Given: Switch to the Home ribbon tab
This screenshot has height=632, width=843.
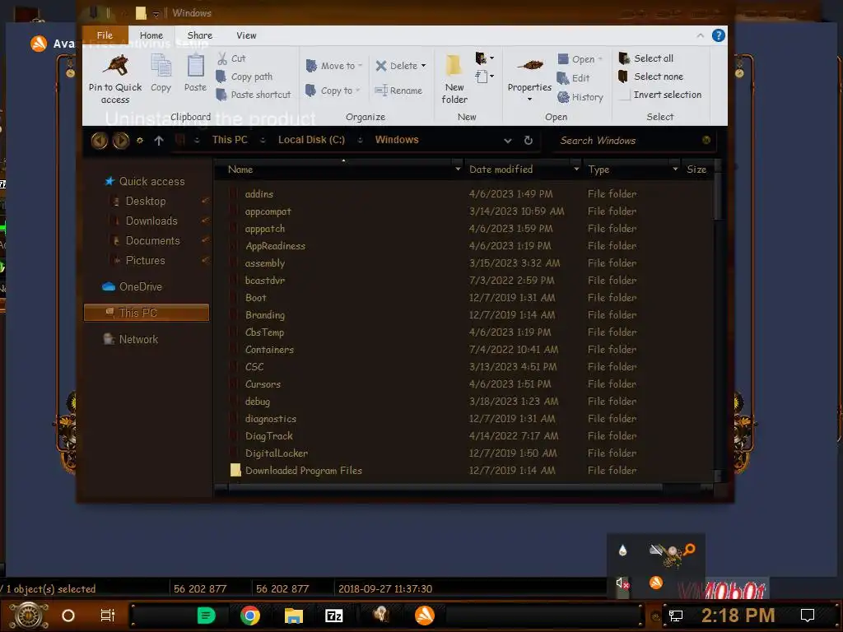Looking at the screenshot, I should pyautogui.click(x=151, y=35).
